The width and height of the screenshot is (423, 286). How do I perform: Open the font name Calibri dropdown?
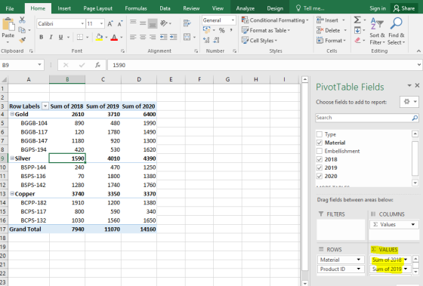click(x=82, y=23)
